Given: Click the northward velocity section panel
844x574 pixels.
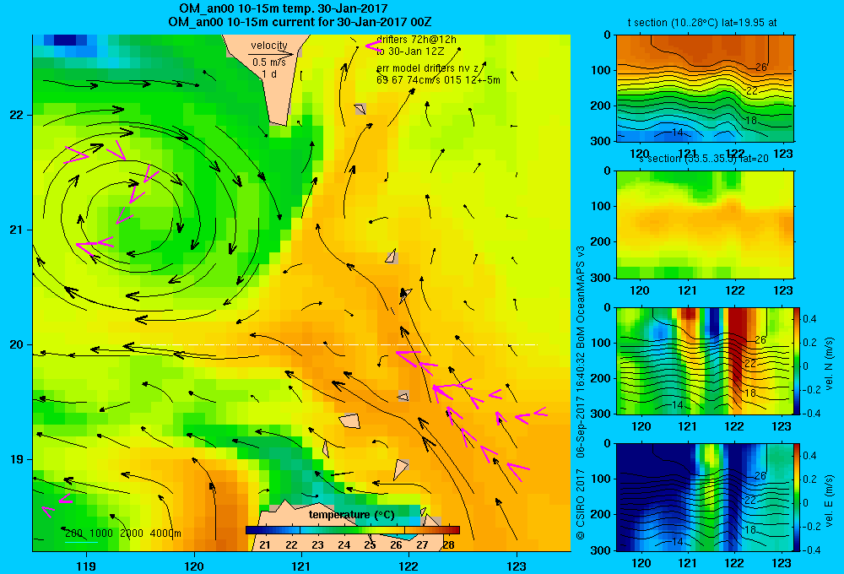Looking at the screenshot, I should click(x=705, y=360).
